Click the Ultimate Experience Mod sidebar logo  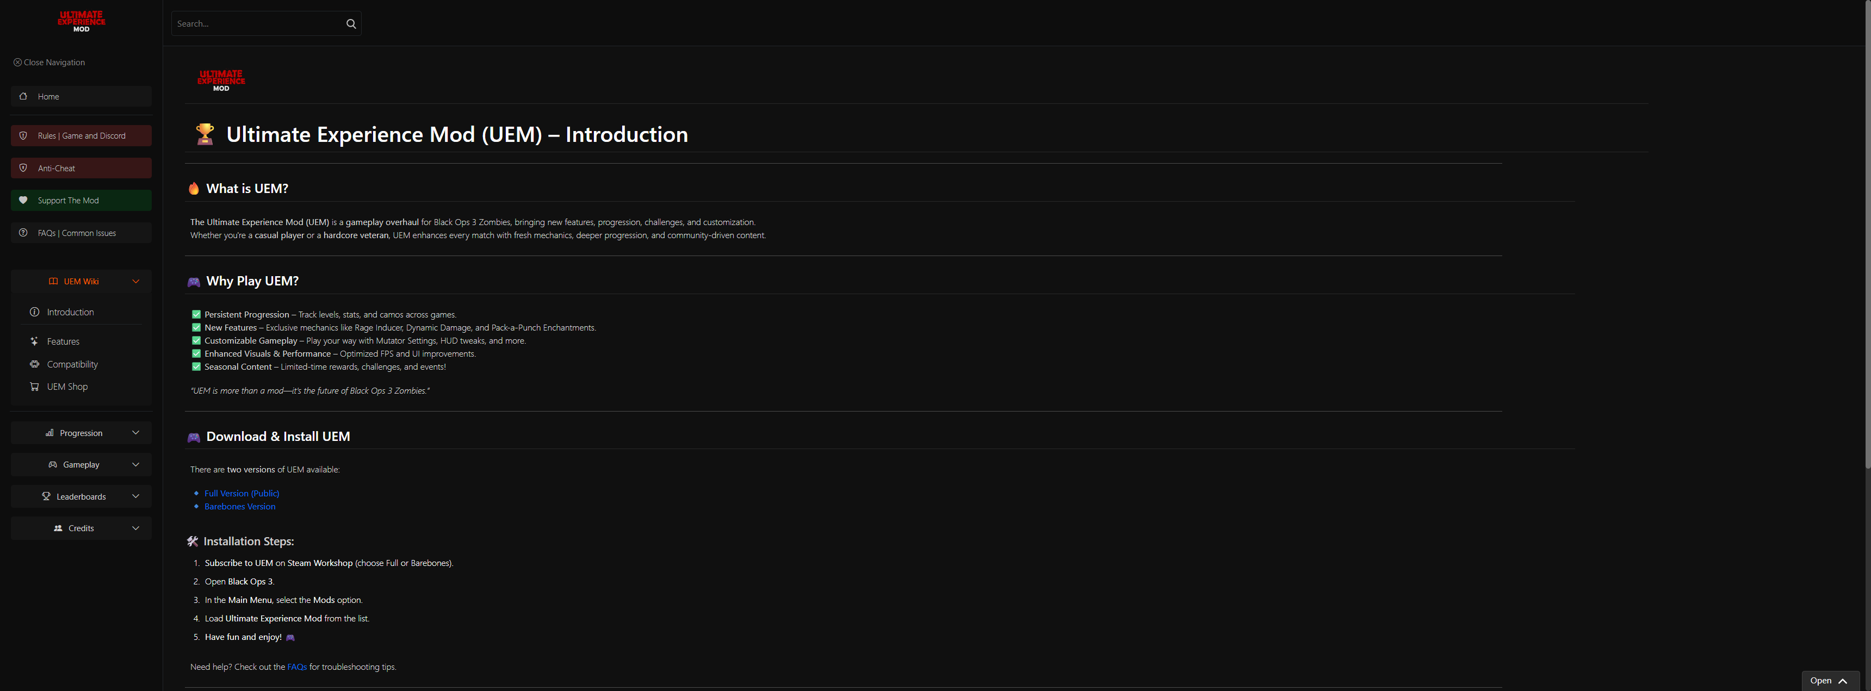[x=82, y=21]
